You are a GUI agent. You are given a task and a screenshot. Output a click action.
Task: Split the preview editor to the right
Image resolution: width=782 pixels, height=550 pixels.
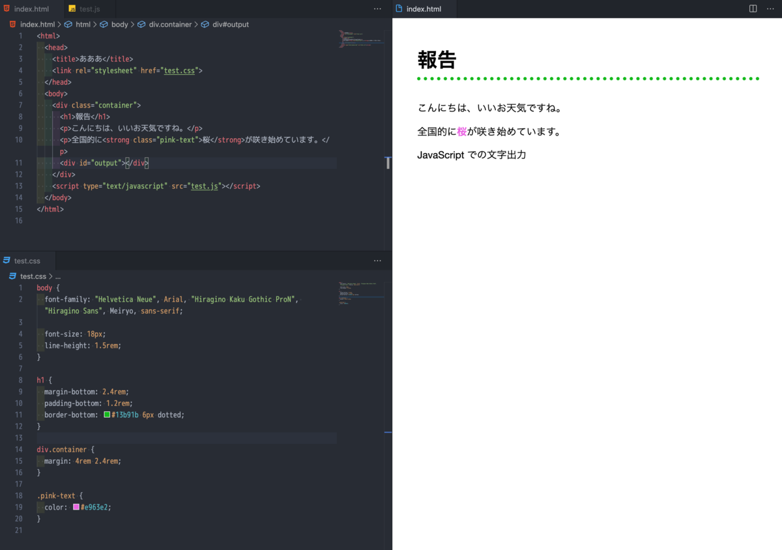click(x=753, y=9)
